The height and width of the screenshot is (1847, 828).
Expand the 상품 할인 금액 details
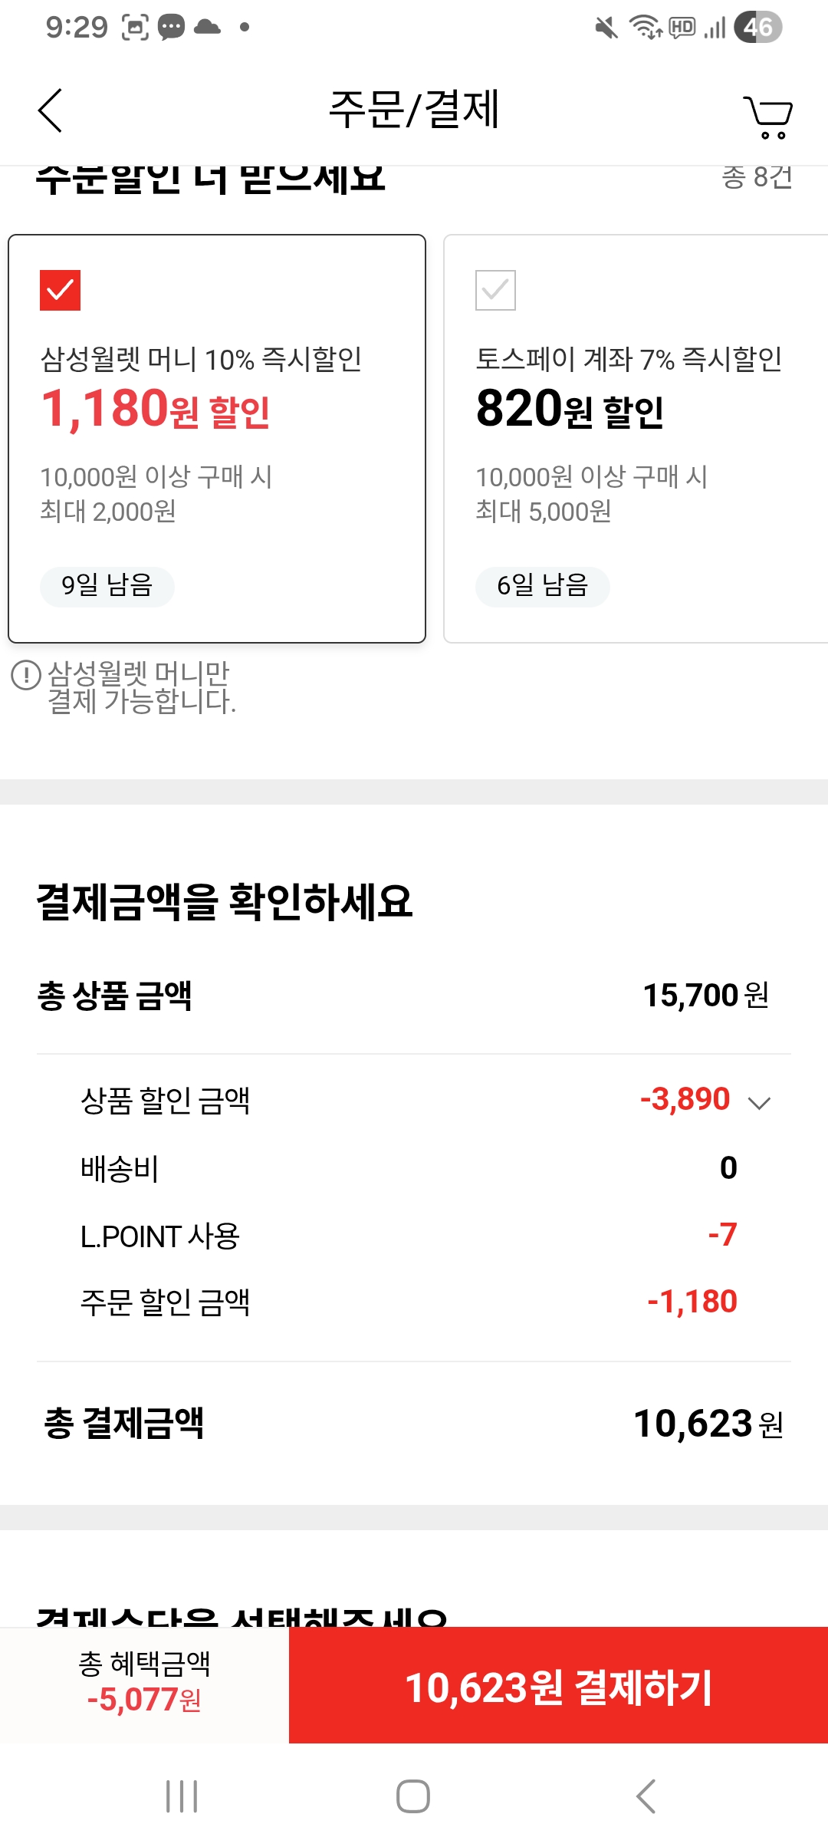pyautogui.click(x=760, y=1103)
